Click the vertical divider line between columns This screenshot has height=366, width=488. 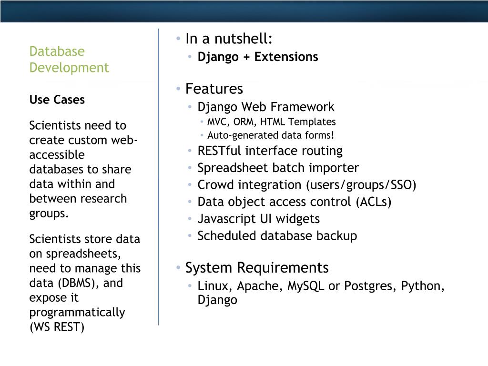[158, 177]
